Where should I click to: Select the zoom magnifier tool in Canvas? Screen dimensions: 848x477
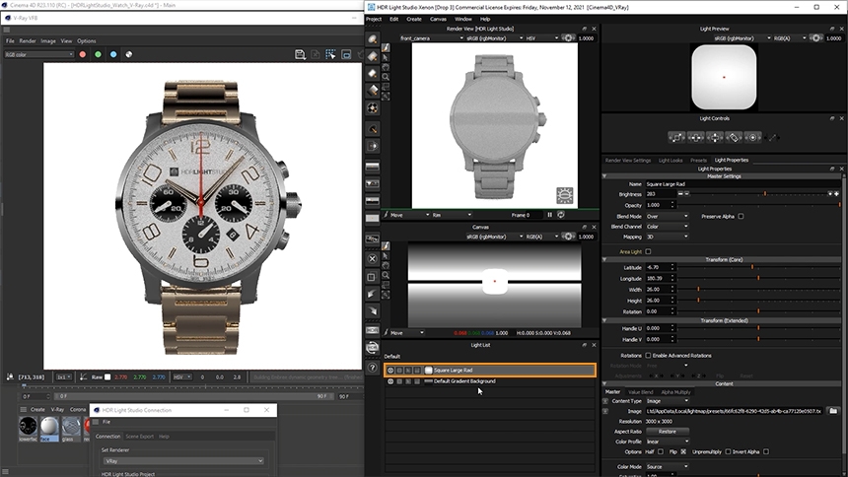click(x=386, y=275)
